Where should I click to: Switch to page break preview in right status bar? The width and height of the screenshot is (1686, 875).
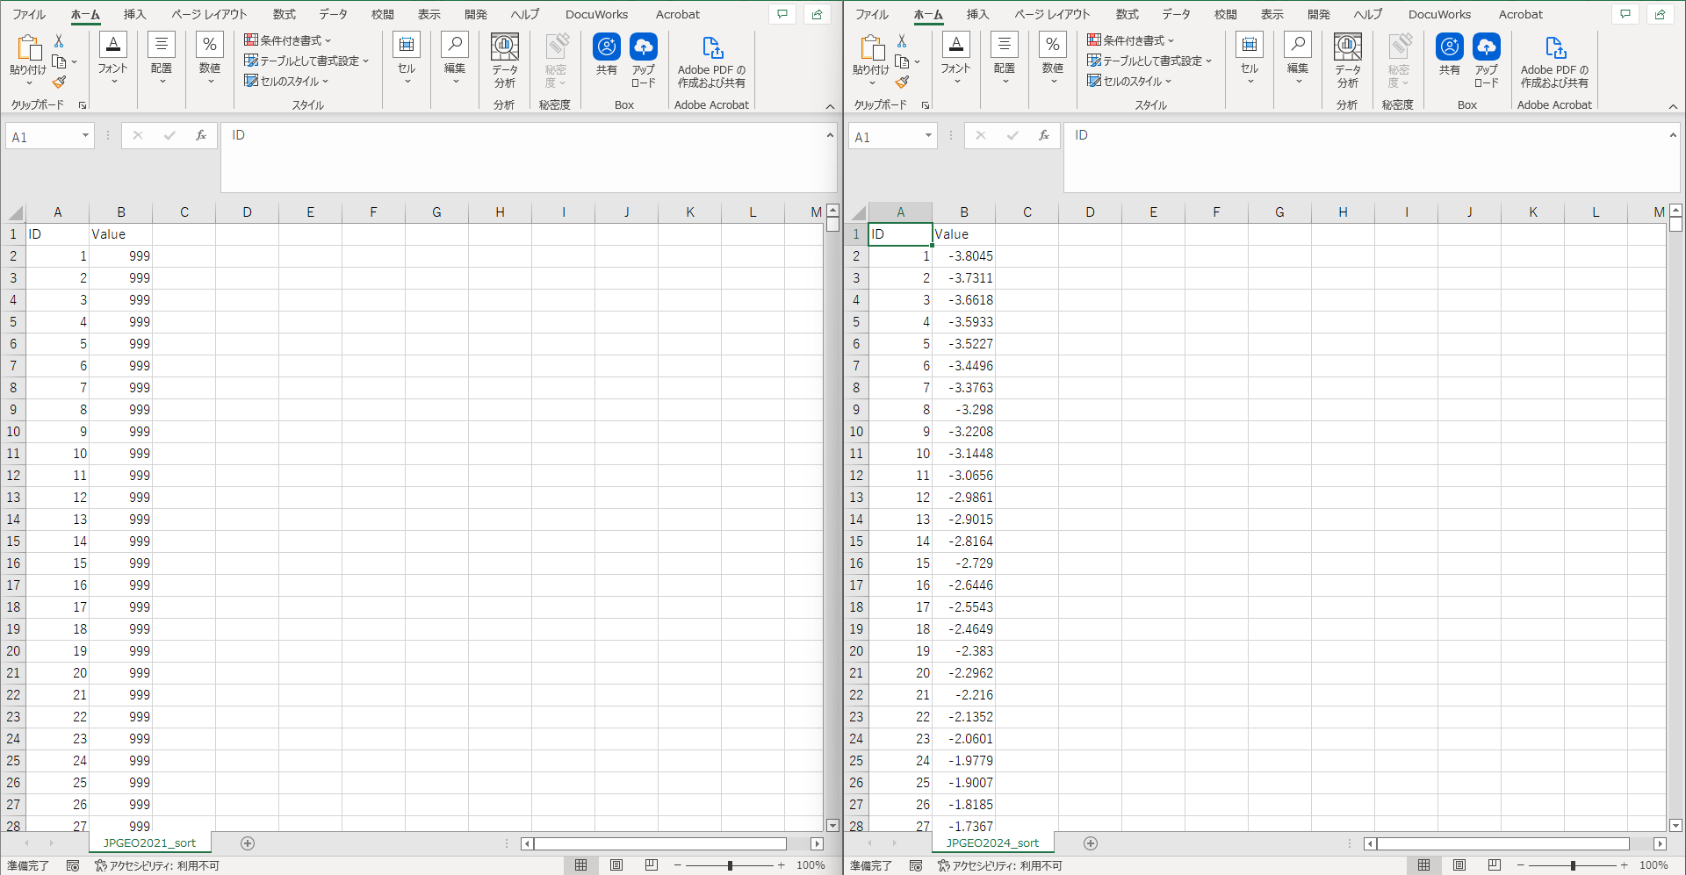(1494, 865)
